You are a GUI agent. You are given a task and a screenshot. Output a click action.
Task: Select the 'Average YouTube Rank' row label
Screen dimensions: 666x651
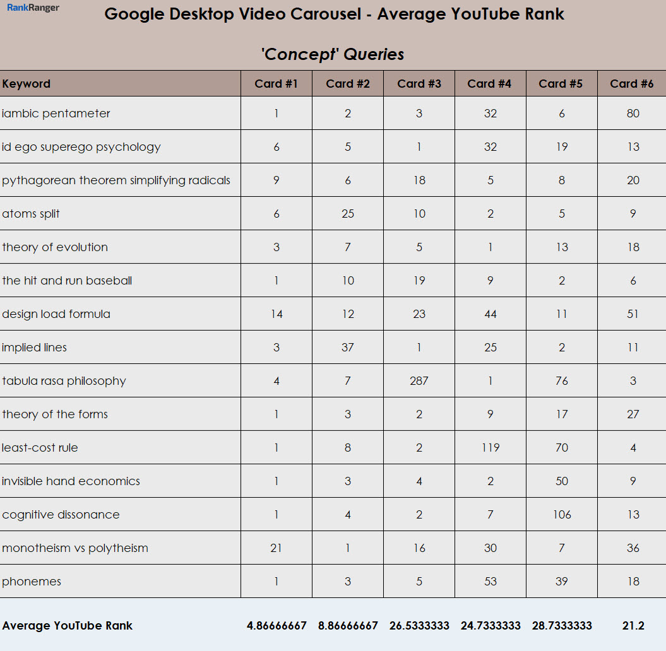click(68, 626)
